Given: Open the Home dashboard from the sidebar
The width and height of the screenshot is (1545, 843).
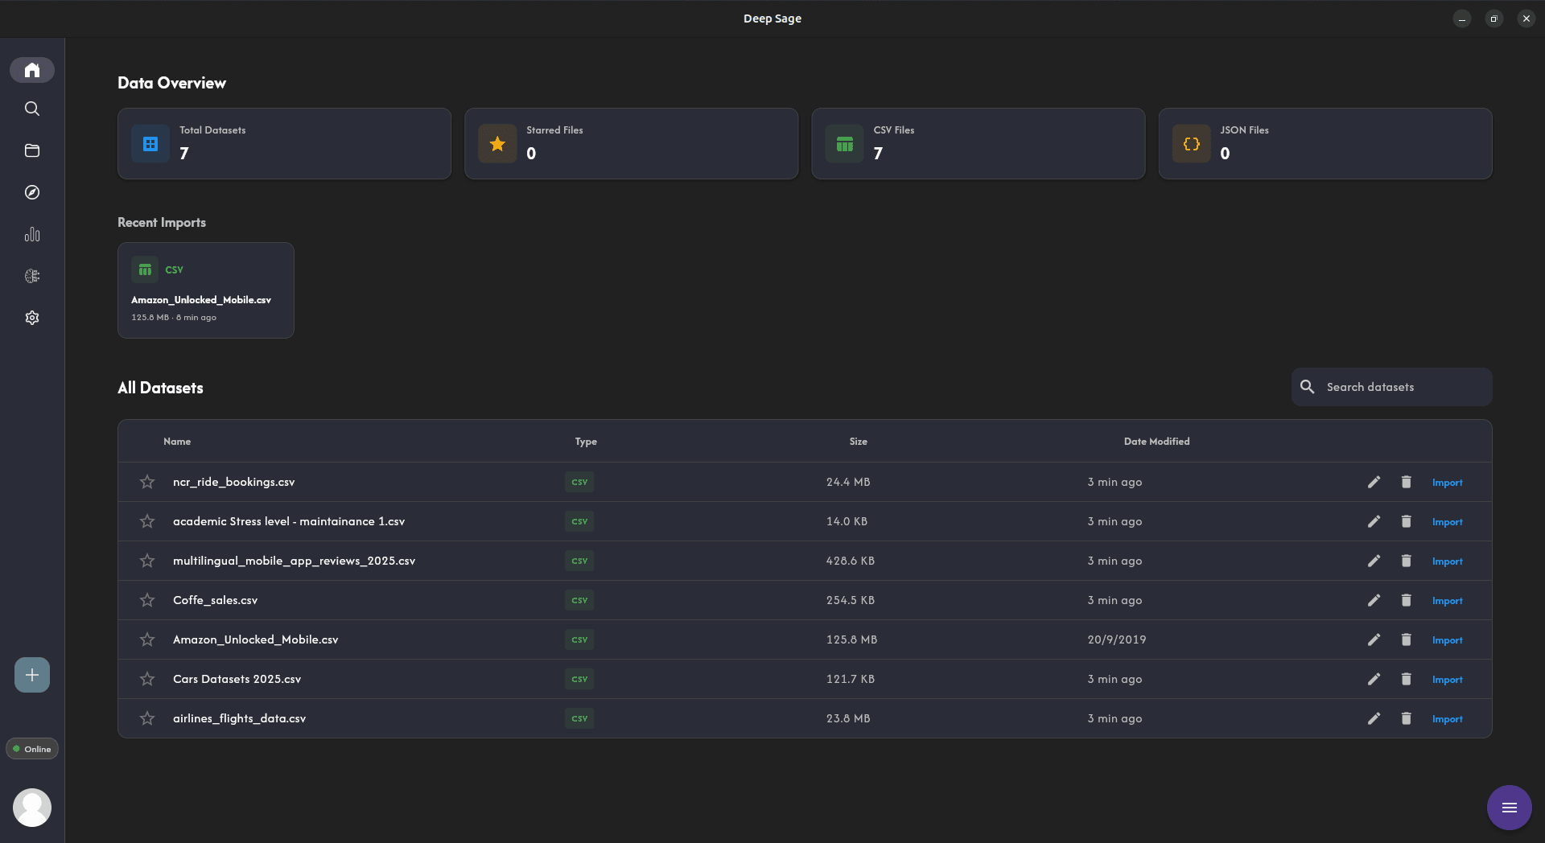Looking at the screenshot, I should pyautogui.click(x=31, y=69).
